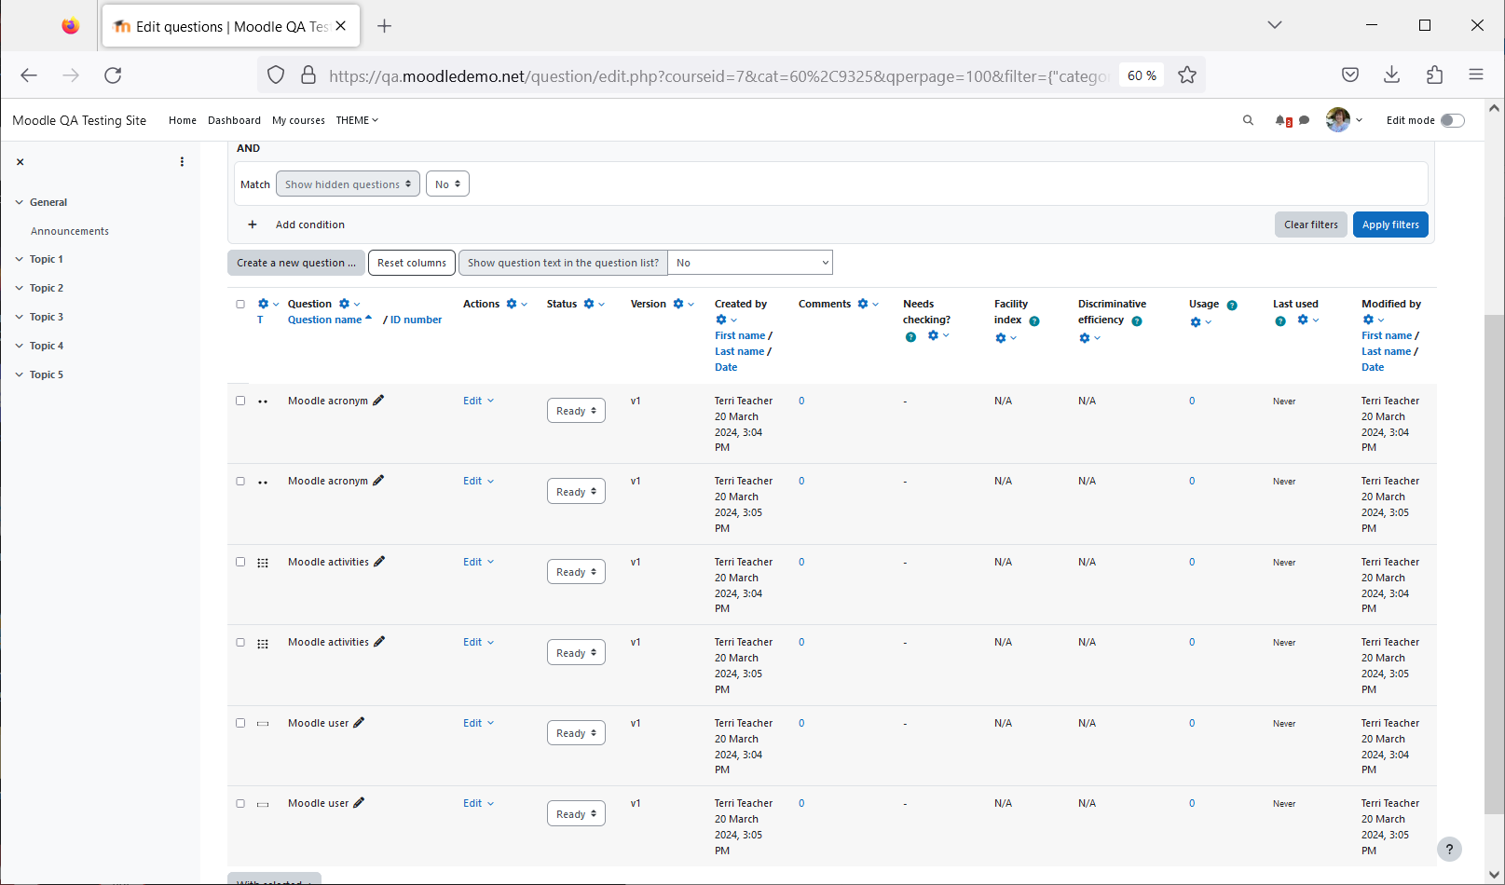The height and width of the screenshot is (885, 1505).
Task: Collapse the General section in course index
Action: [x=19, y=202]
